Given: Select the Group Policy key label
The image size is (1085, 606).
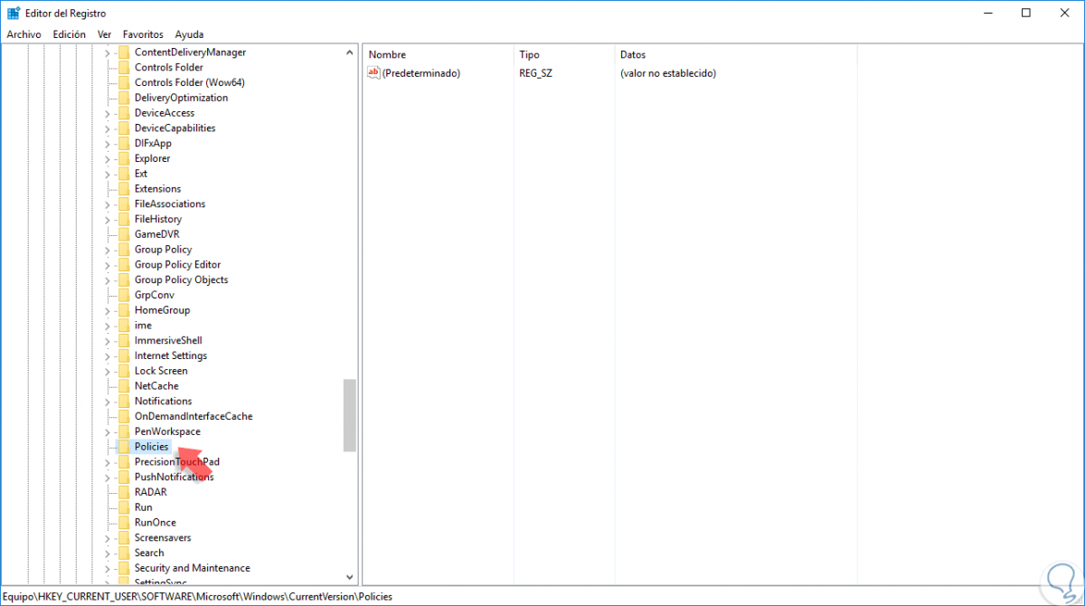Looking at the screenshot, I should 163,250.
